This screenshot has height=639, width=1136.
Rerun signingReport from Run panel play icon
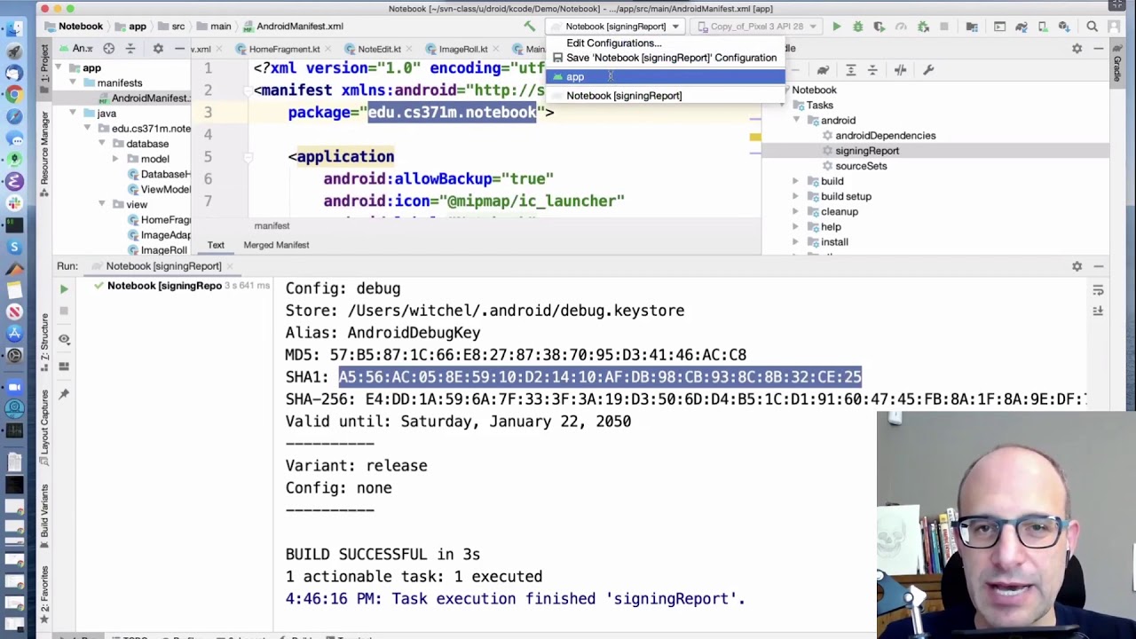[x=64, y=289]
